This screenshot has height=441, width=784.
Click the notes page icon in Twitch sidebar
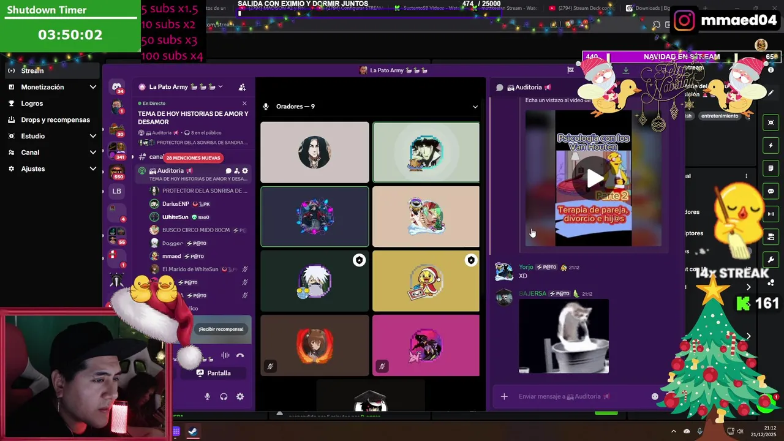pos(771,168)
